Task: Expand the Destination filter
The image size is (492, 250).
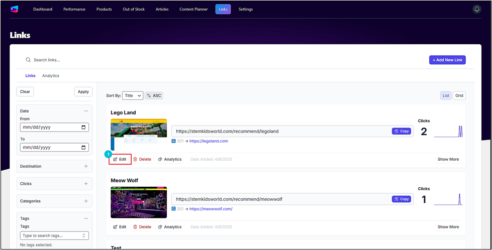Action: [x=86, y=166]
